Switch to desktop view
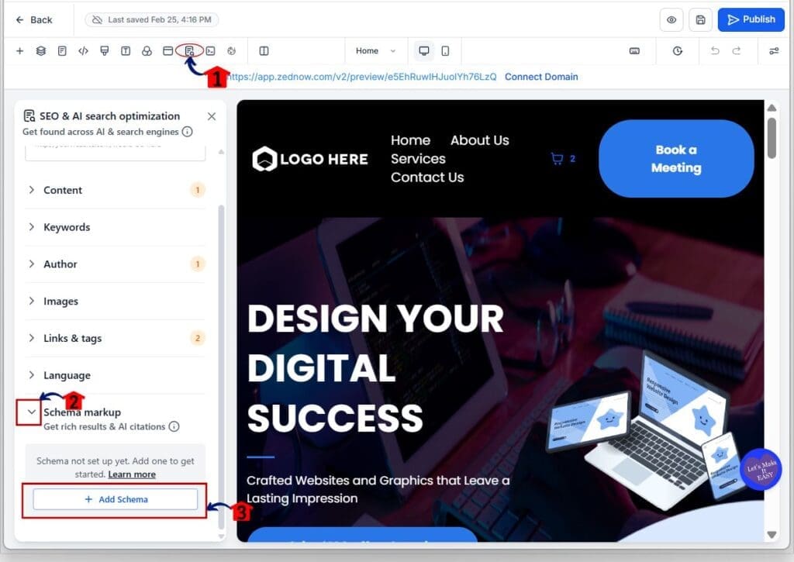This screenshot has height=562, width=794. (424, 51)
